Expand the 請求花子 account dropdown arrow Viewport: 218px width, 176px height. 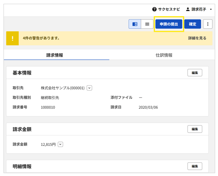pos(211,9)
